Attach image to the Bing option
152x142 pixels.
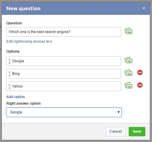[128, 73]
